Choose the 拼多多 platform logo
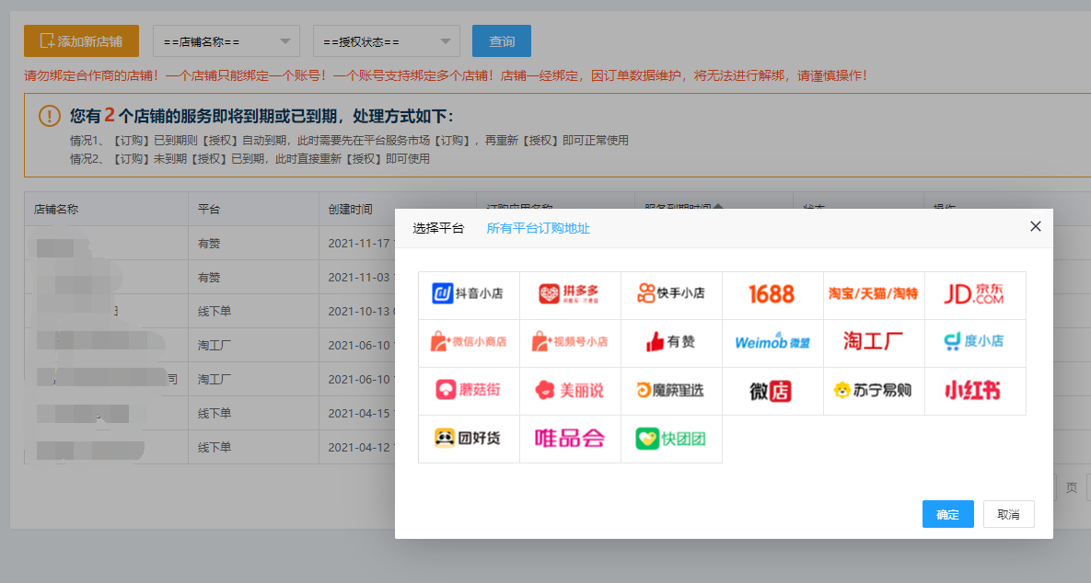1091x583 pixels. tap(570, 294)
